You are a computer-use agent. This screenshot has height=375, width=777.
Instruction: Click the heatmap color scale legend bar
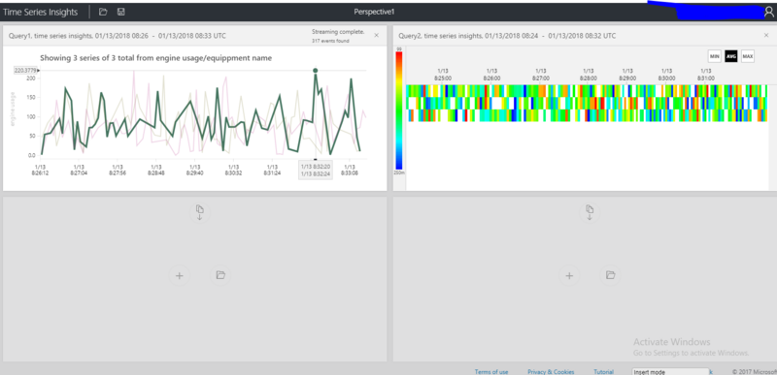[399, 110]
